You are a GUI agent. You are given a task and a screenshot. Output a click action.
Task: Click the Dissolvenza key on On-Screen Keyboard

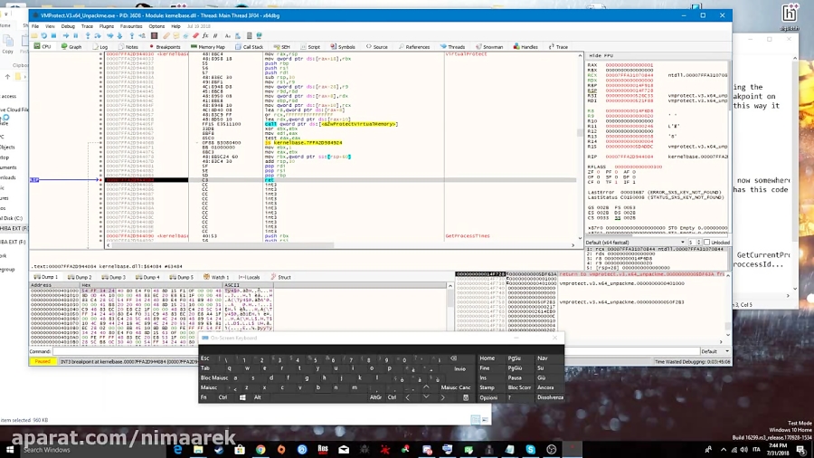[550, 397]
